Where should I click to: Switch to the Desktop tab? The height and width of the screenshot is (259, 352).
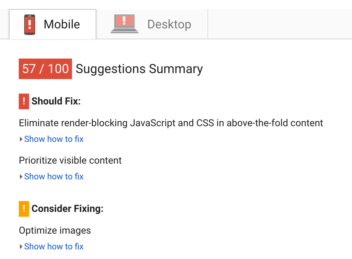coord(152,24)
